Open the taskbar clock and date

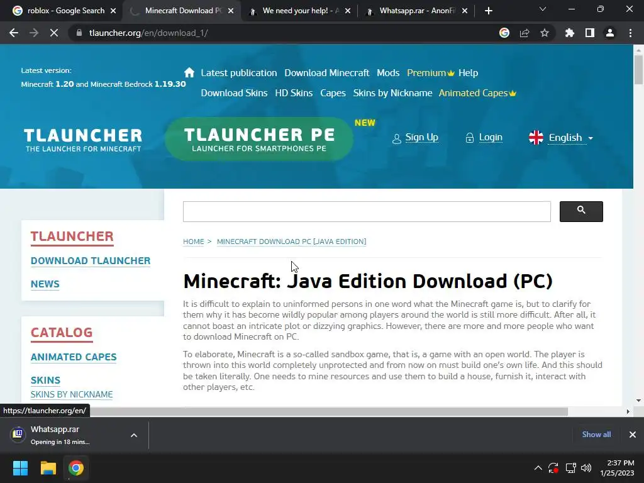(618, 468)
